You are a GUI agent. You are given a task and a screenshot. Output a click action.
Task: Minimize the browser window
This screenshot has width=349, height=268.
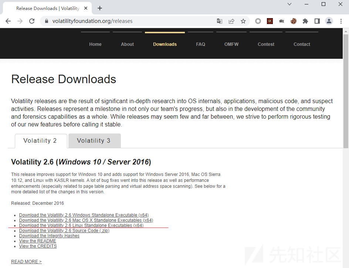[x=306, y=4]
